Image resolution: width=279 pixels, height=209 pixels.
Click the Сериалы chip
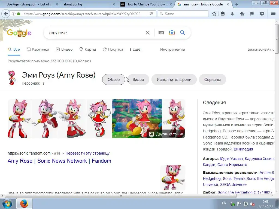pyautogui.click(x=213, y=79)
